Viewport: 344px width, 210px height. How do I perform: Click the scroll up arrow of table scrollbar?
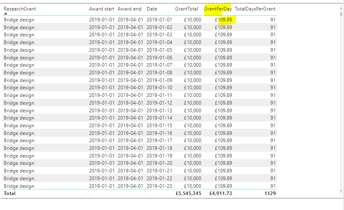[x=341, y=8]
